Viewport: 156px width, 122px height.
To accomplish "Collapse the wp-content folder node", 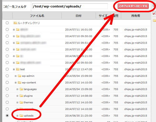I will coord(16,83).
